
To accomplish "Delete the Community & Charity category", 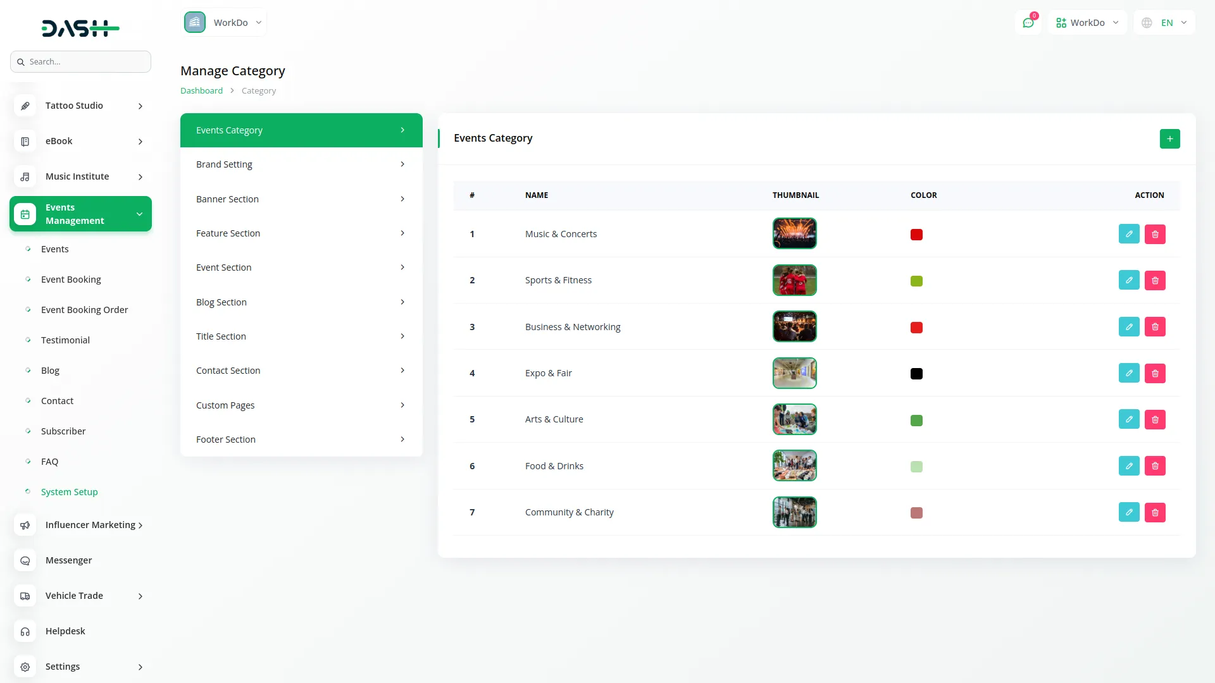I will point(1155,512).
